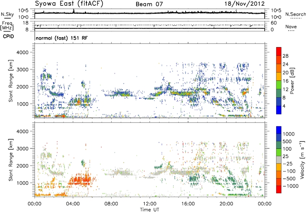Image resolution: width=306 pixels, height=212 pixels.
Task: Click the 'N.Search' legend label
Action: point(296,14)
